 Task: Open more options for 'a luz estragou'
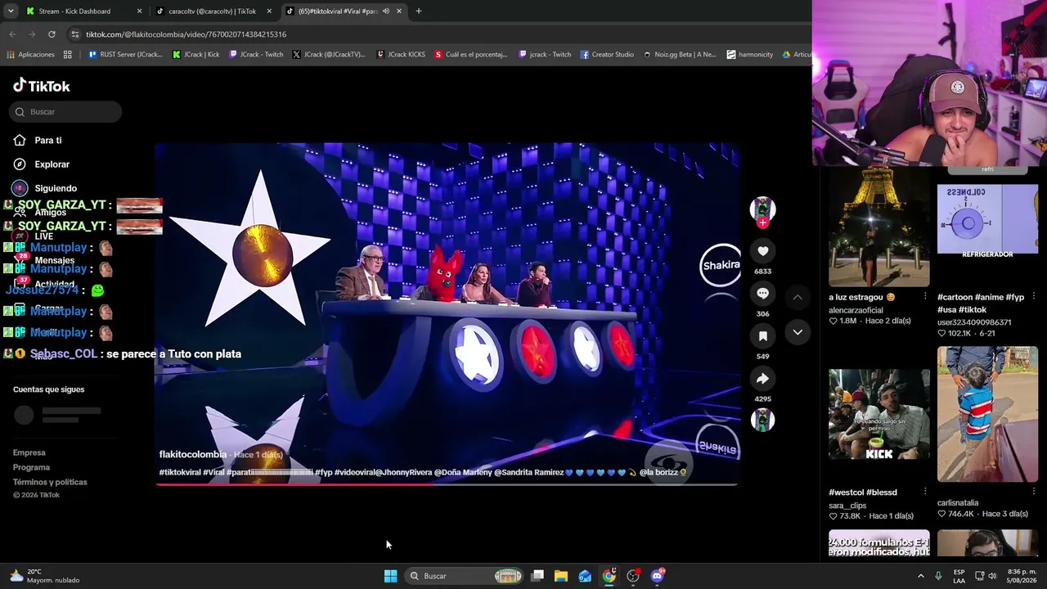tap(925, 297)
